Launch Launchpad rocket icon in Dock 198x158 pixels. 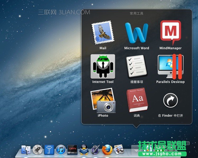(x=37, y=150)
